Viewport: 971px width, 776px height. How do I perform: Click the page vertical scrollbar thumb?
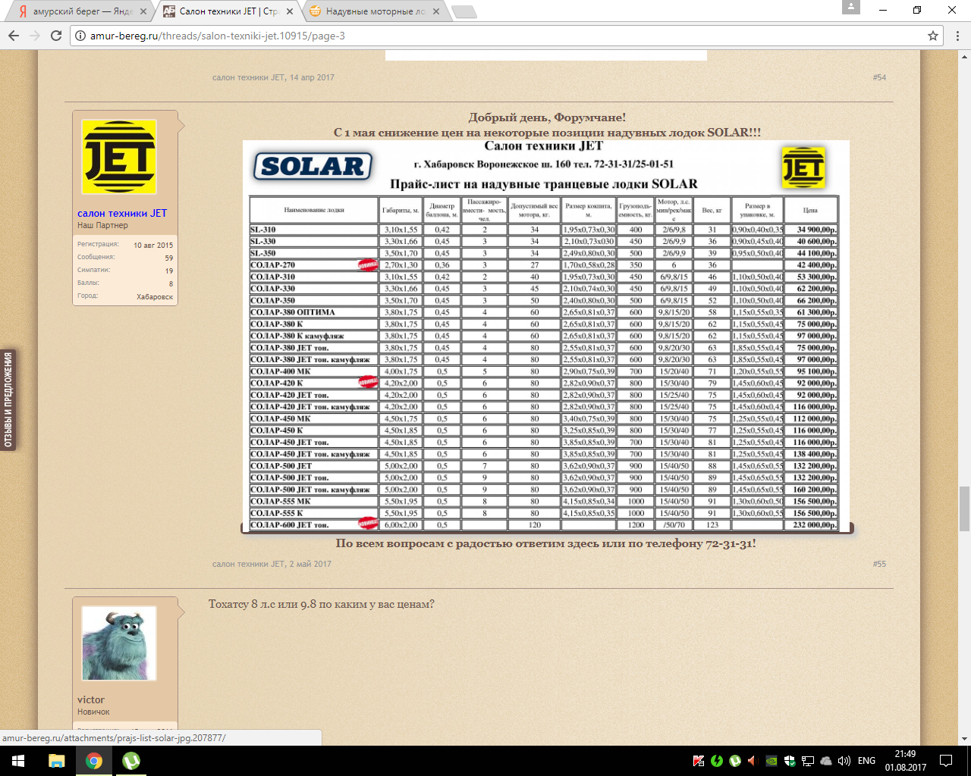click(964, 509)
